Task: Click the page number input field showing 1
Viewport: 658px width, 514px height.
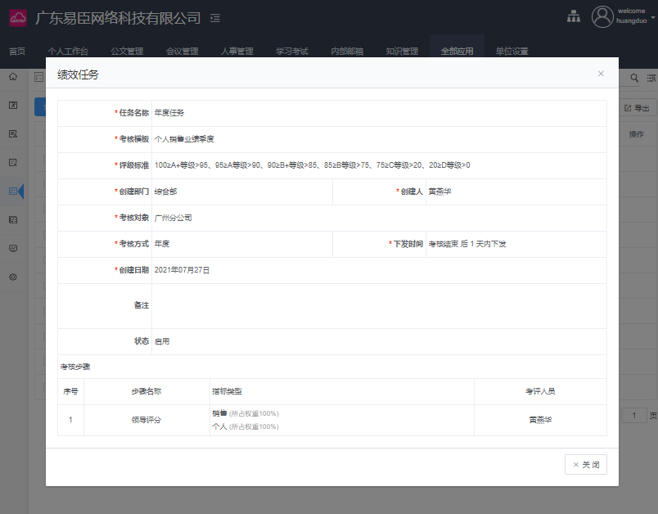Action: (633, 416)
